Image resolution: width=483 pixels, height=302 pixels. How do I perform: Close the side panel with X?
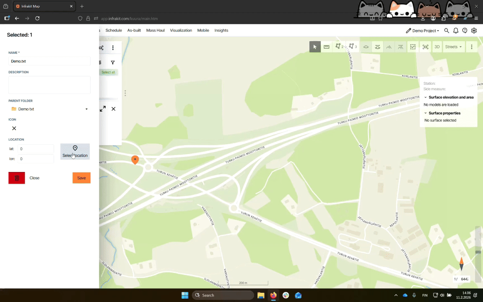pos(113,109)
